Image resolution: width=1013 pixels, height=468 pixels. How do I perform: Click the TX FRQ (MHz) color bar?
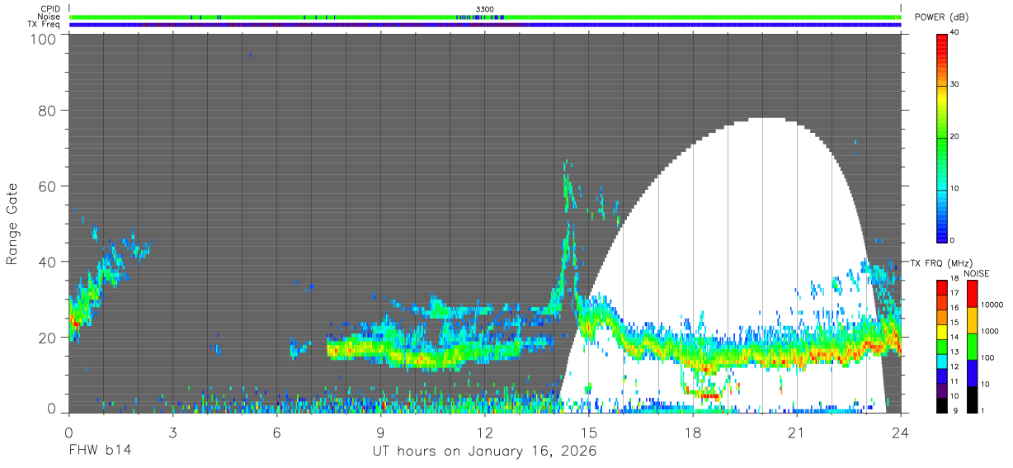941,347
